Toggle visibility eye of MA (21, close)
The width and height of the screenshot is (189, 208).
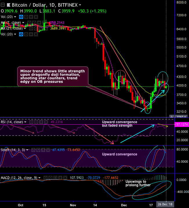point(31,28)
